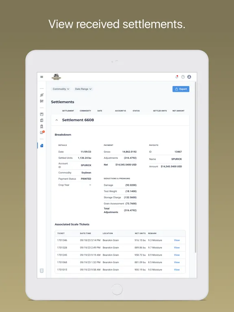
Task: Export the settlements list
Action: [x=181, y=89]
